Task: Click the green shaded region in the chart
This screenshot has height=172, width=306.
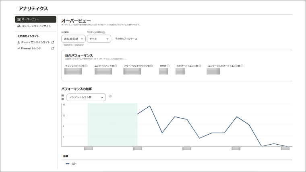Action: point(112,125)
